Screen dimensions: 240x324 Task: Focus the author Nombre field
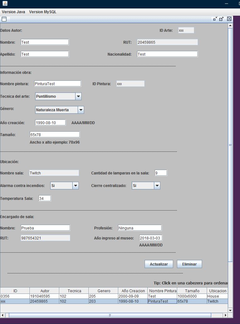pyautogui.click(x=45, y=42)
